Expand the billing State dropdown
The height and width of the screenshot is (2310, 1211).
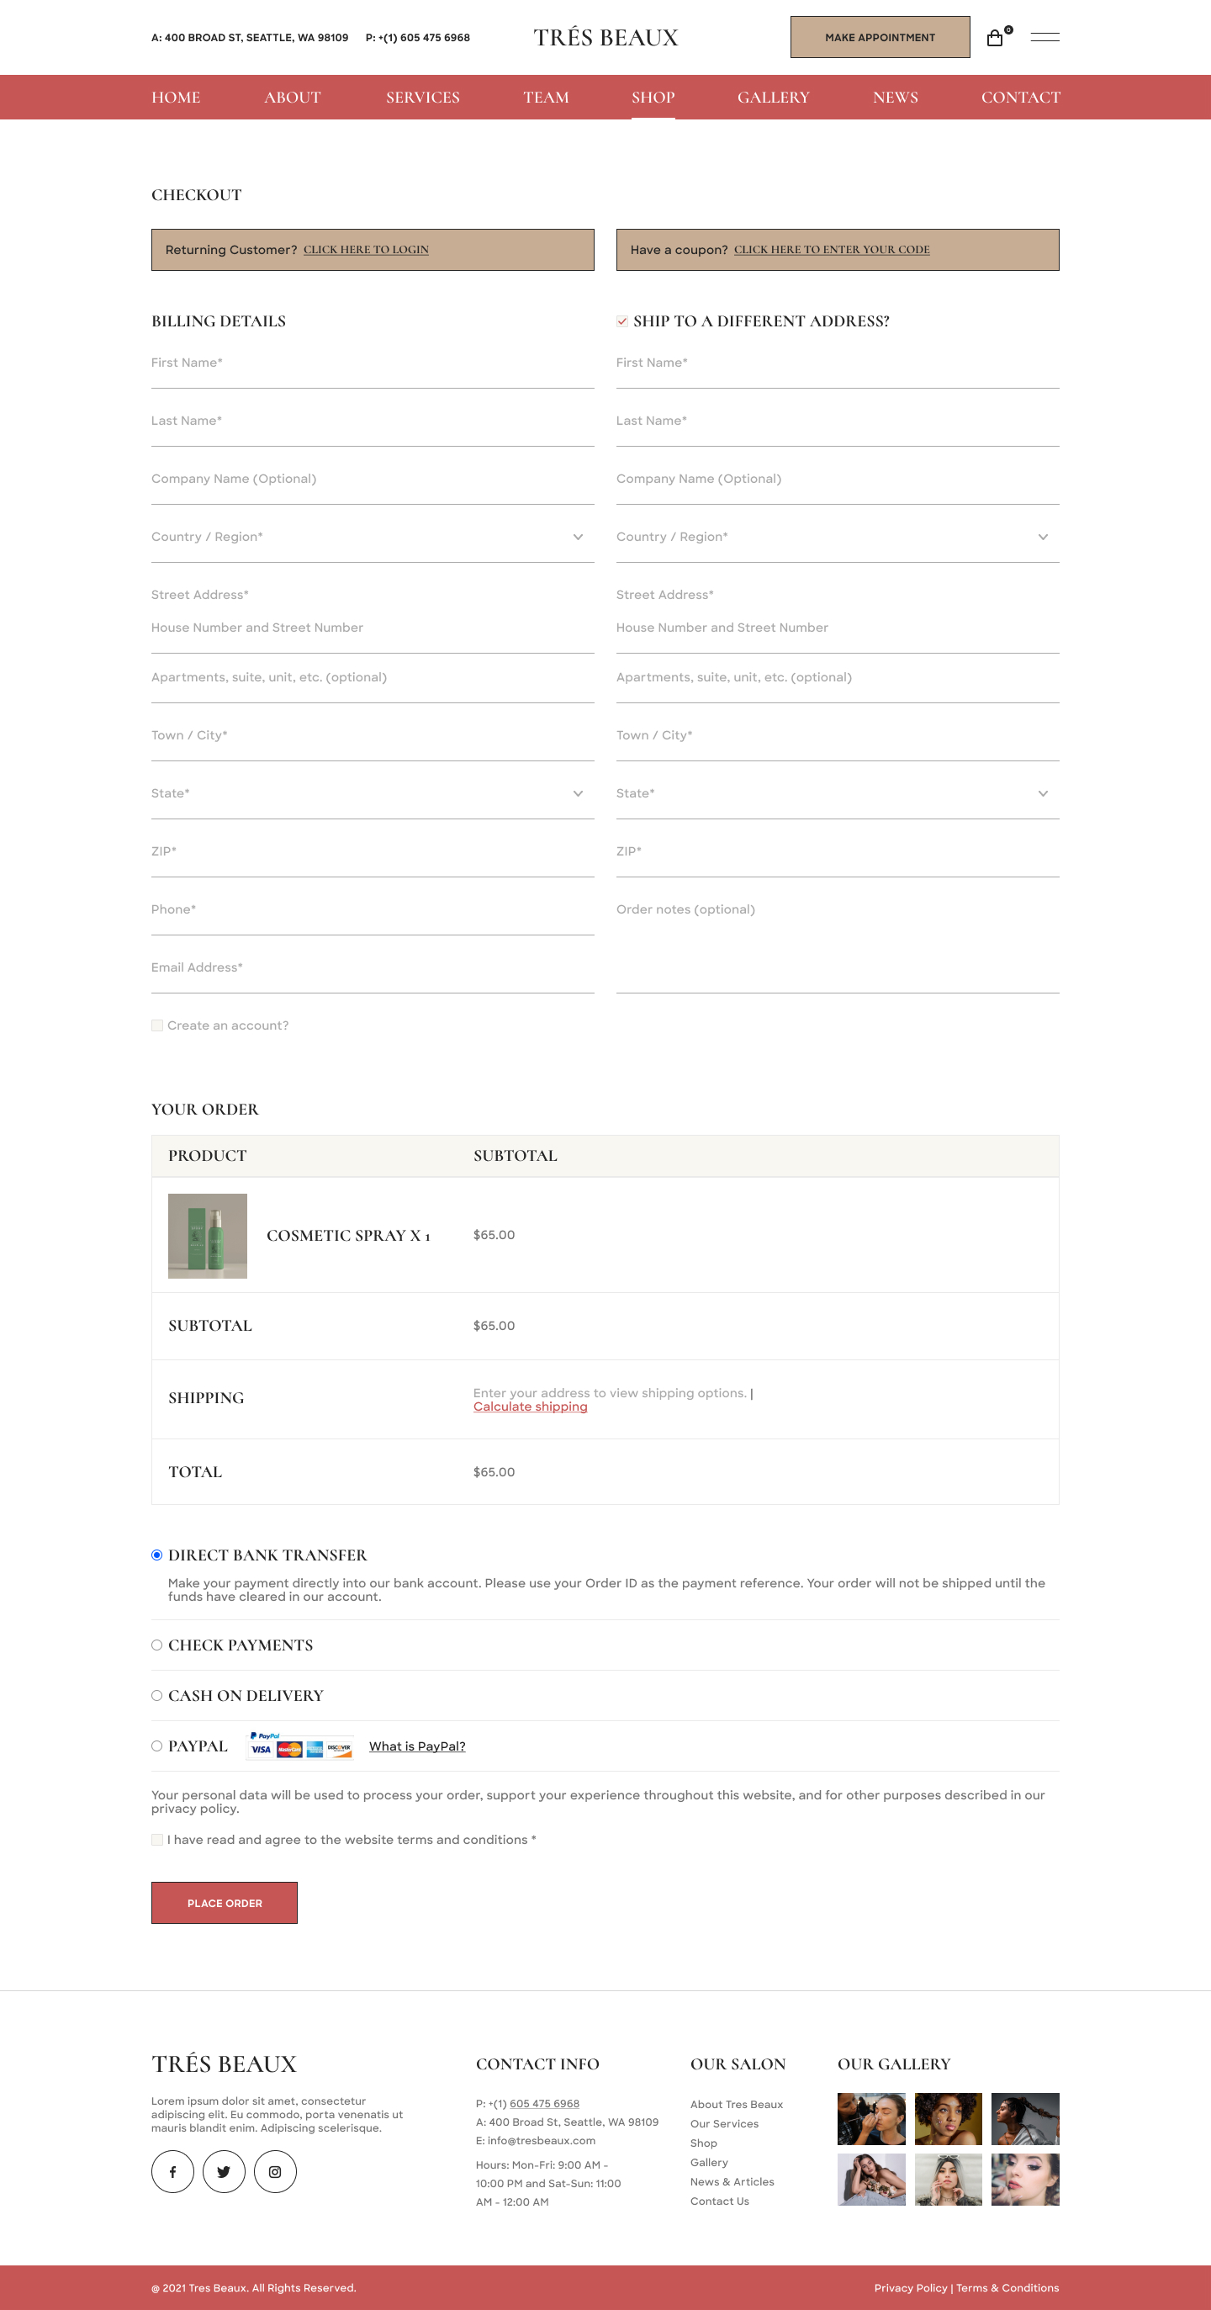point(372,793)
